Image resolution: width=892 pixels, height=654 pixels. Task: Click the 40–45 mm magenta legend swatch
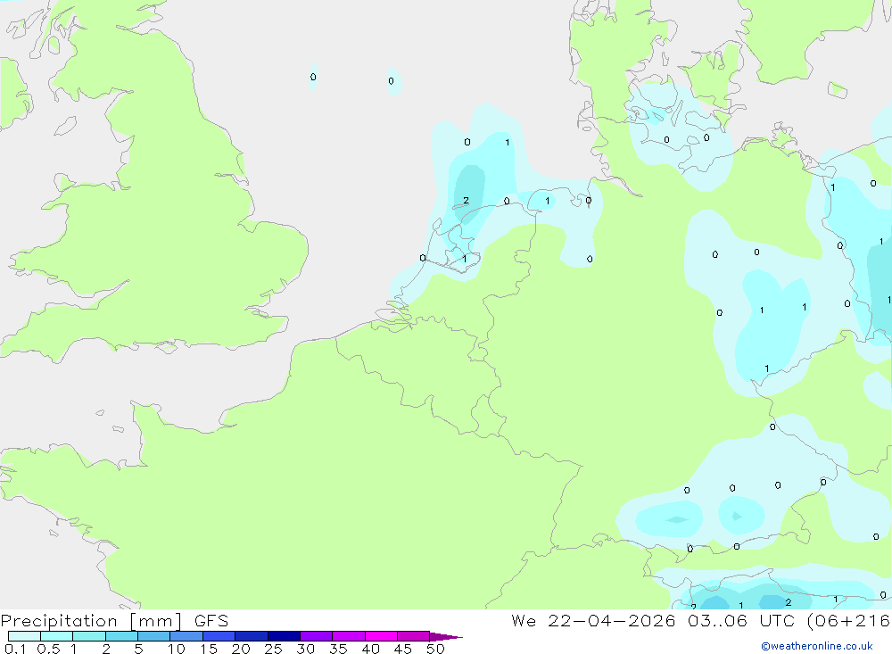[381, 636]
